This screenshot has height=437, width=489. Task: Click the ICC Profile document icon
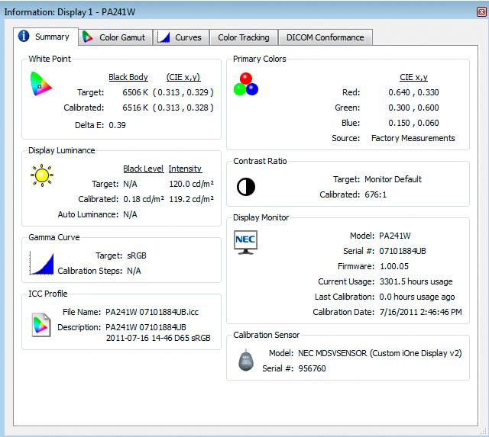click(40, 325)
